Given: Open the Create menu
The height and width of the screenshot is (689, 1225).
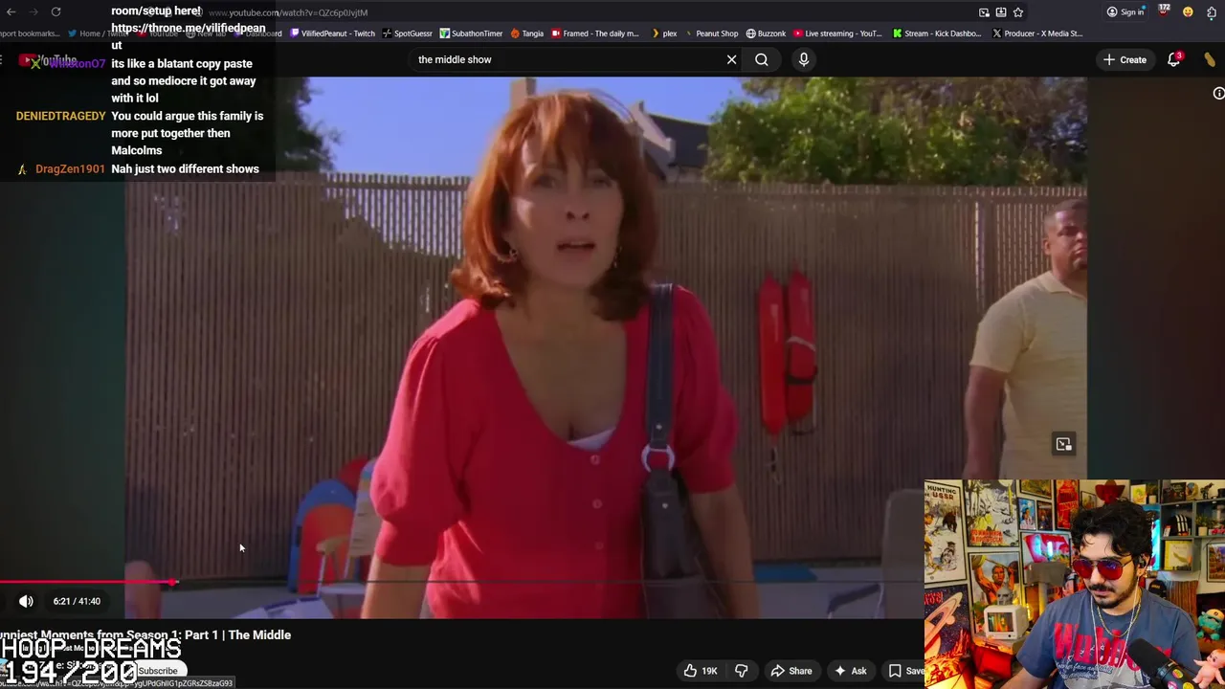Looking at the screenshot, I should (1125, 59).
